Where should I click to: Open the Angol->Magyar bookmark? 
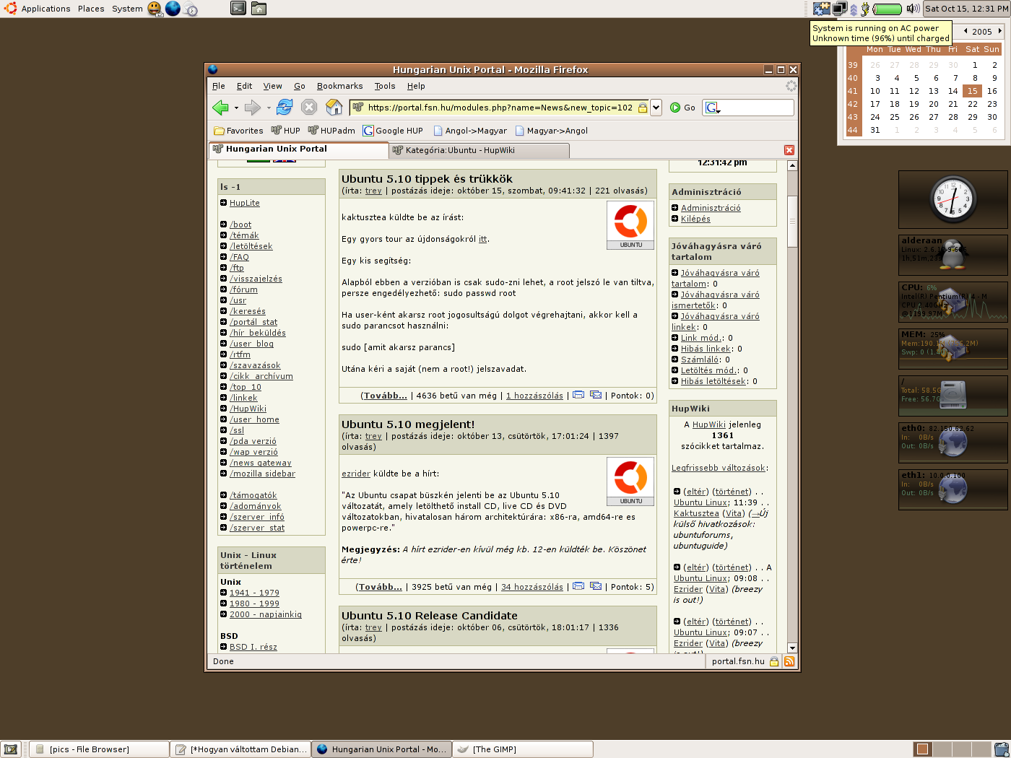469,131
